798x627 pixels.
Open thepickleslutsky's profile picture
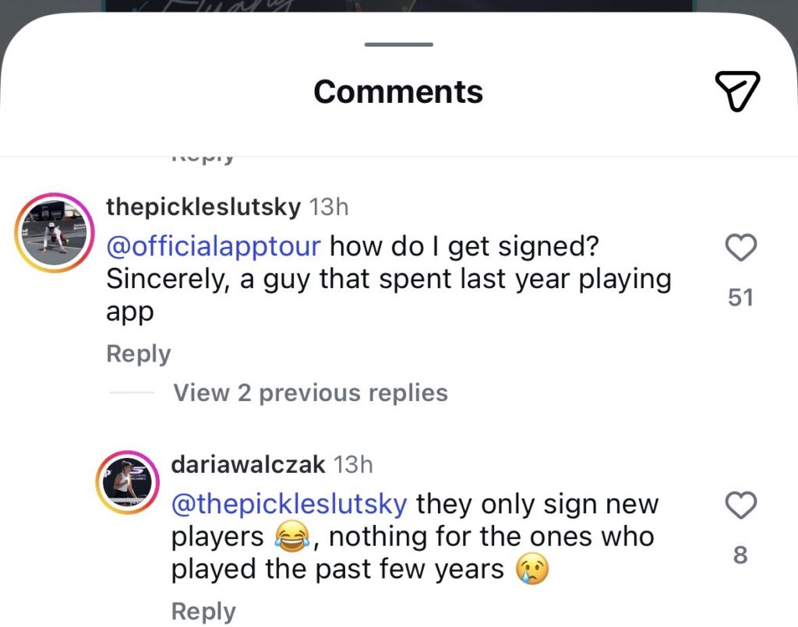pyautogui.click(x=55, y=232)
